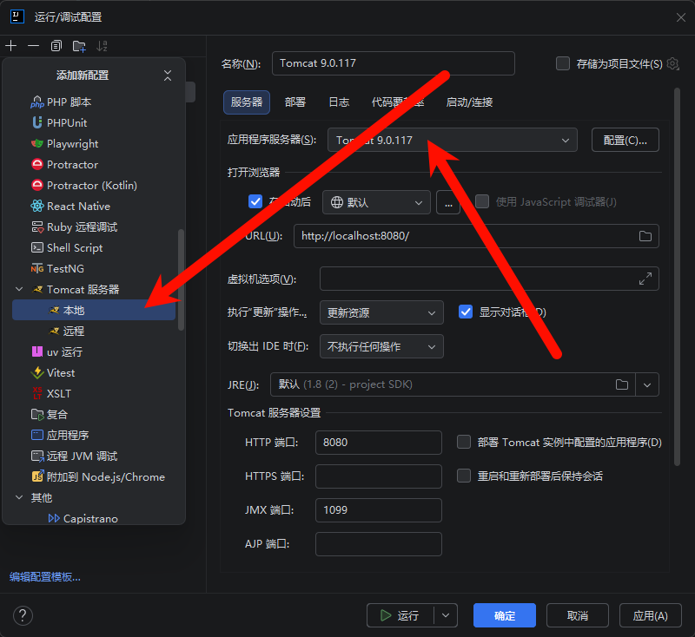Click the folder icon in URL field
The height and width of the screenshot is (637, 695).
coord(645,236)
